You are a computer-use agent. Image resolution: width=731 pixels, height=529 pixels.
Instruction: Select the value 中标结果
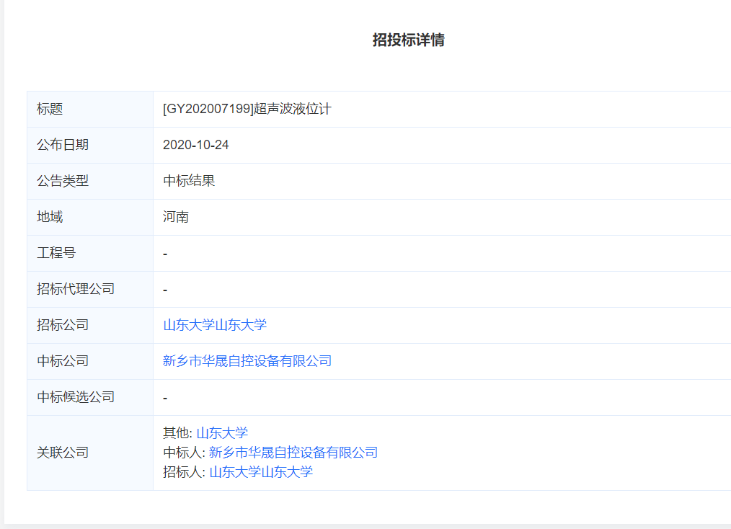tap(189, 181)
